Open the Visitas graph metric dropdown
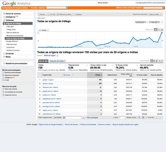166x152 pixels. tap(43, 30)
